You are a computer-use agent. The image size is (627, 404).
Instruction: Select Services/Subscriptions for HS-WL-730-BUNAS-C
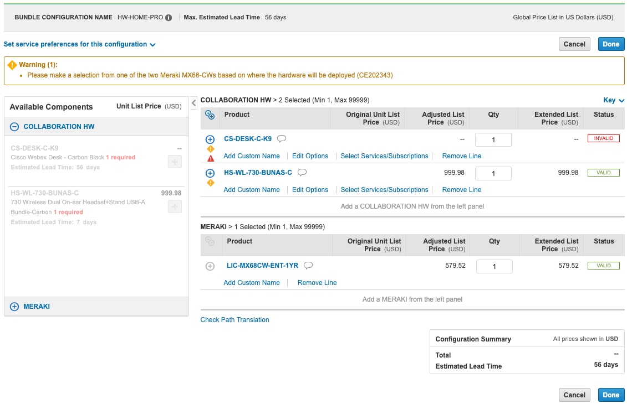pos(384,190)
